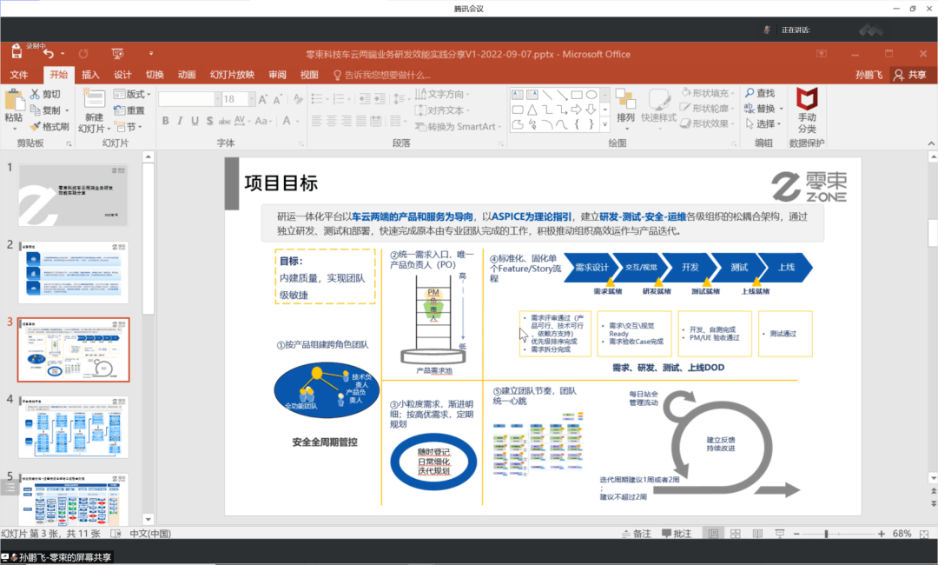Switch to Insert (插入) tab
The image size is (938, 565).
(90, 75)
